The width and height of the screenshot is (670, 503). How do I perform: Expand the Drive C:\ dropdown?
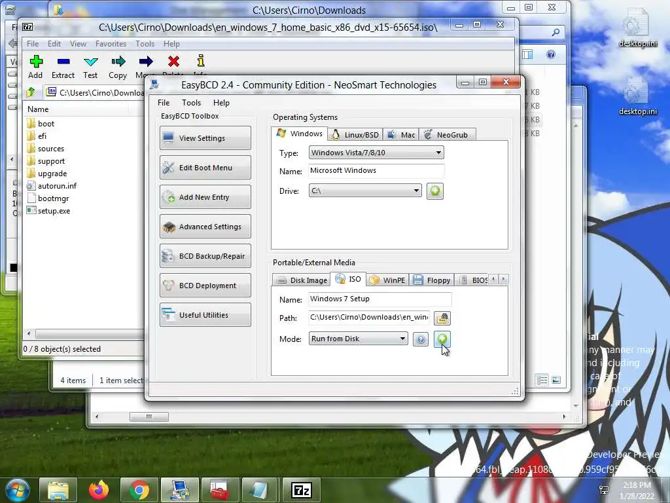pos(365,191)
